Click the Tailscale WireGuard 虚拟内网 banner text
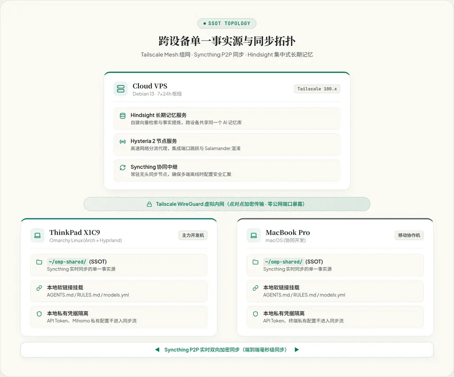The width and height of the screenshot is (454, 377). (x=230, y=204)
